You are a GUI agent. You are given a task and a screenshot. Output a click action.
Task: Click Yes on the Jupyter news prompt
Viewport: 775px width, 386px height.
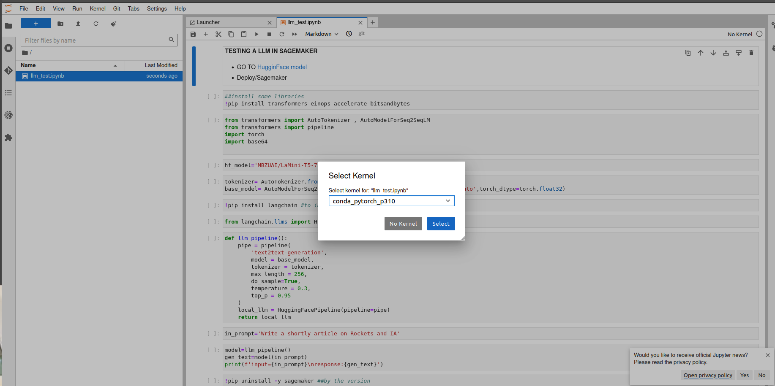coord(744,375)
